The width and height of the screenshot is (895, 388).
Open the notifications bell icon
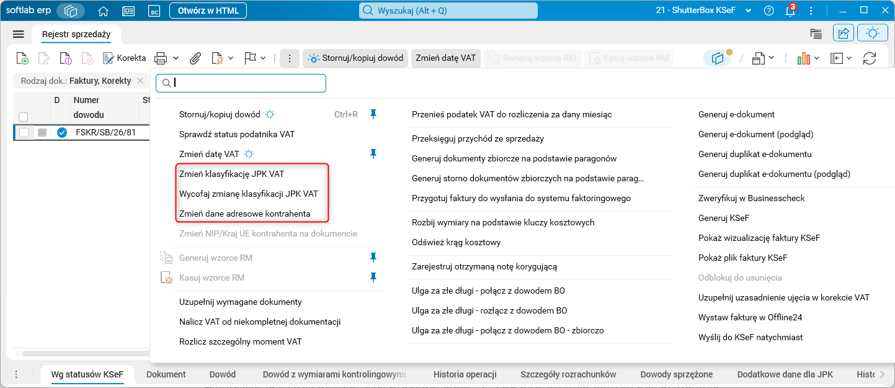[790, 11]
